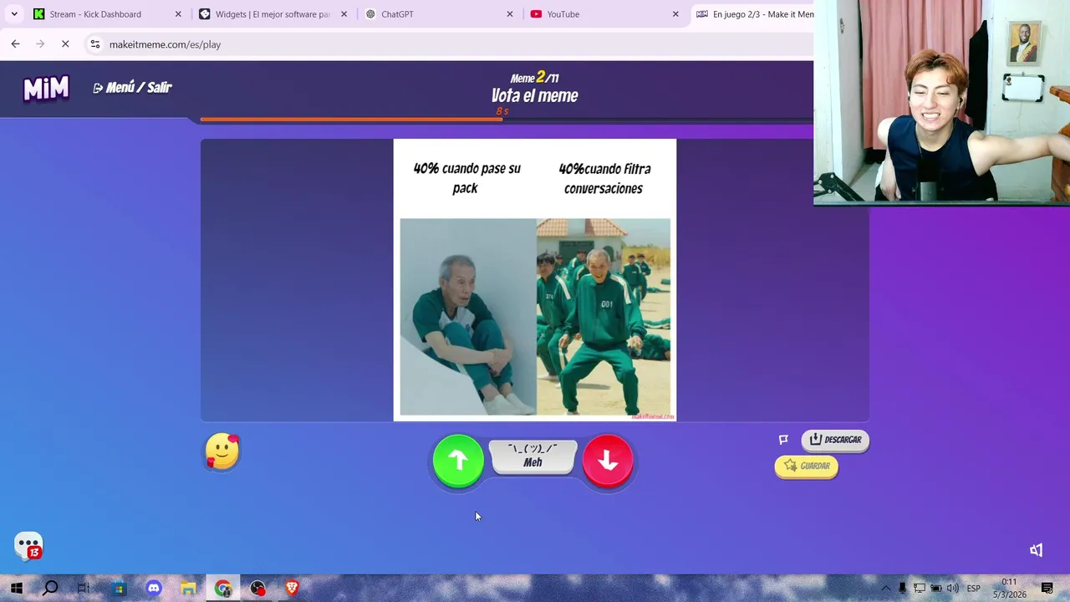The height and width of the screenshot is (602, 1070).
Task: Report meme using flag icon
Action: click(783, 440)
